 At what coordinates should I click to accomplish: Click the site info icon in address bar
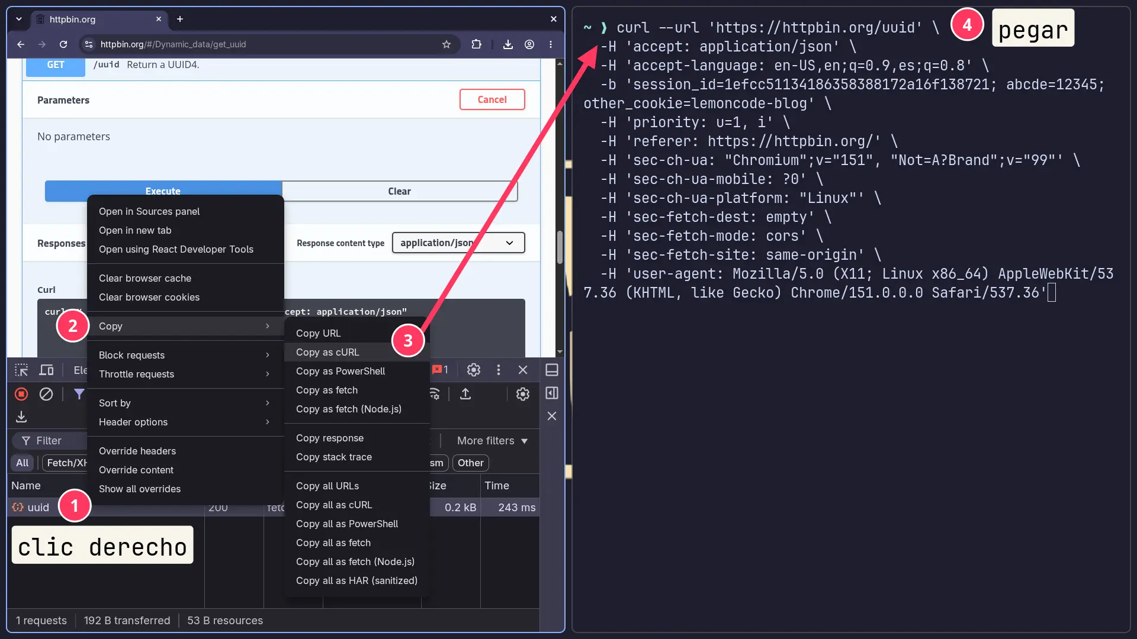point(89,44)
